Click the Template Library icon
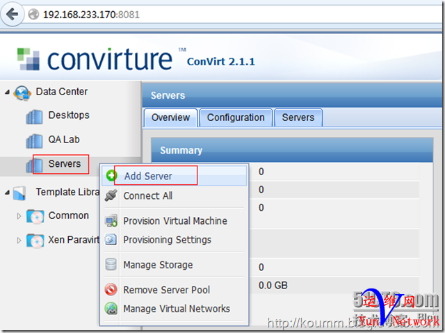445x333 pixels. coord(20,193)
